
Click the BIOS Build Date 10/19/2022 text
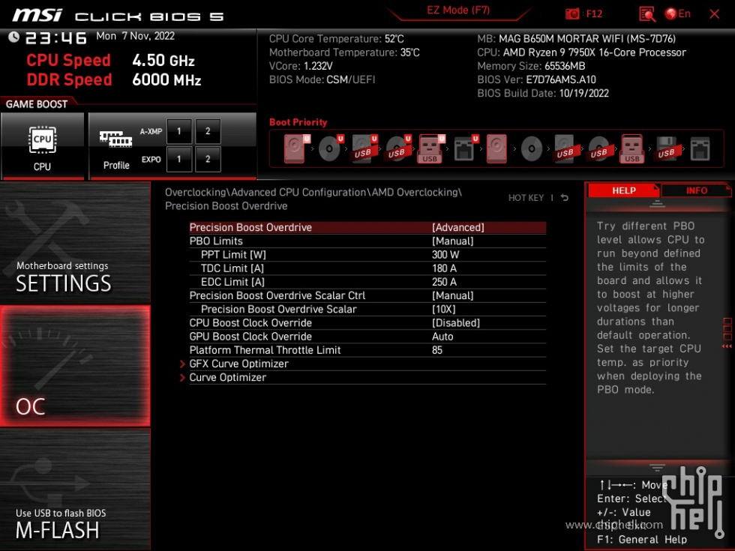543,93
